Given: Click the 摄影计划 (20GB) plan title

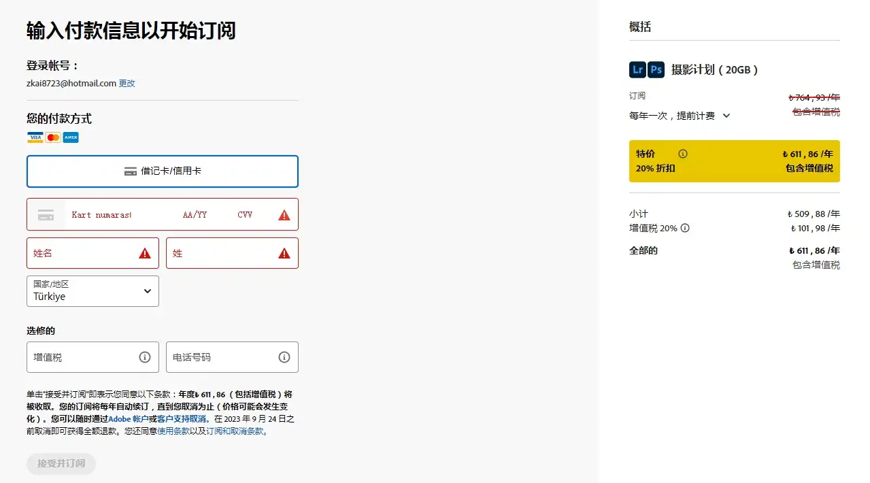Looking at the screenshot, I should (x=714, y=69).
